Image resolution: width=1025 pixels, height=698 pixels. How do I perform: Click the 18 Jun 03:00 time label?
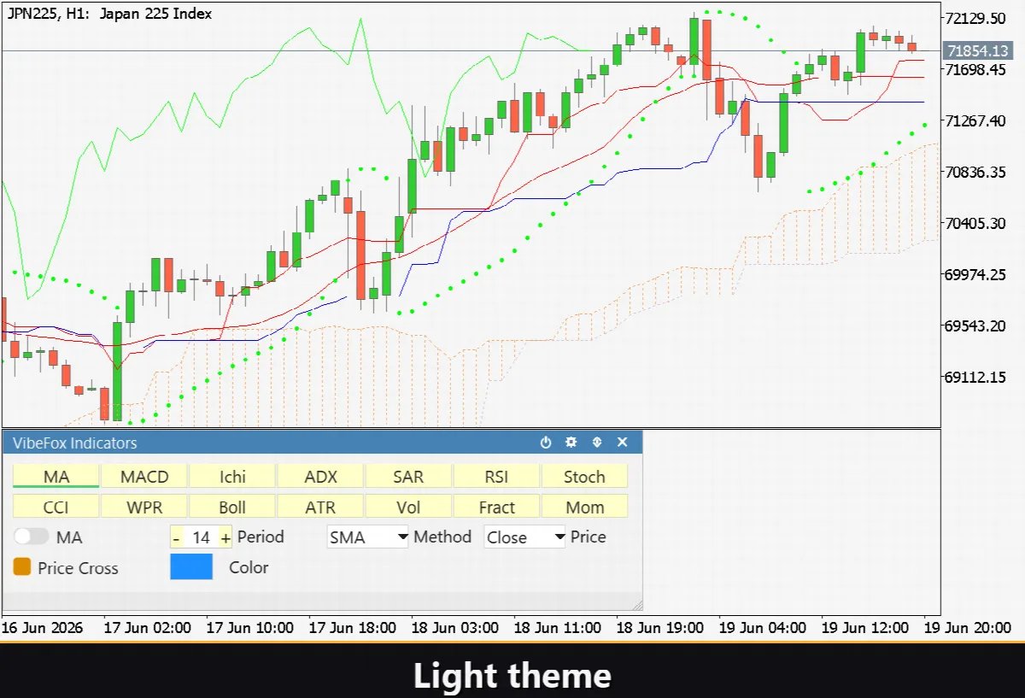coord(454,627)
